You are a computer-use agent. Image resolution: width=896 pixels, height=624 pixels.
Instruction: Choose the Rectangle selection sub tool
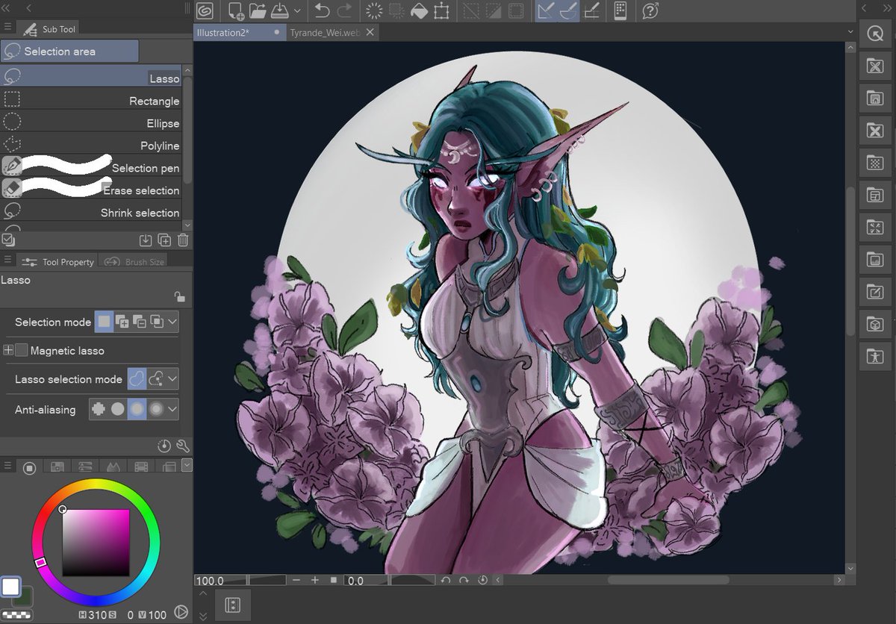point(91,100)
